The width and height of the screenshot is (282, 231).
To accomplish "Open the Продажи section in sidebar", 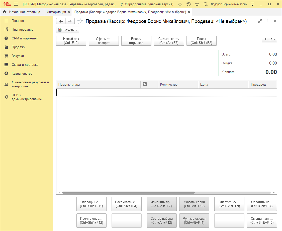I will pos(18,47).
